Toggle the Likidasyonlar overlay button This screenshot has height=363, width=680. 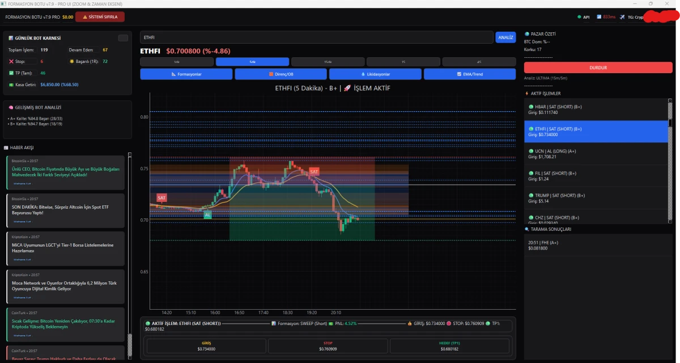coord(375,74)
